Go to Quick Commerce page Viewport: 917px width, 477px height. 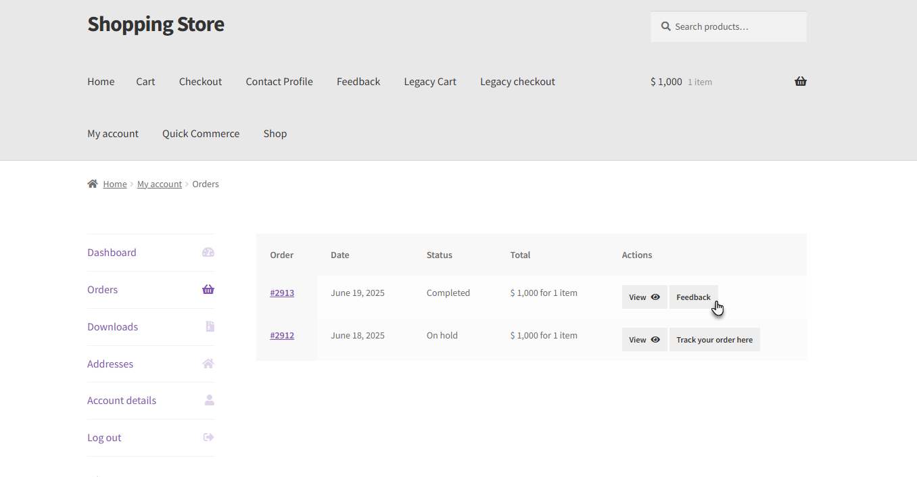tap(201, 134)
